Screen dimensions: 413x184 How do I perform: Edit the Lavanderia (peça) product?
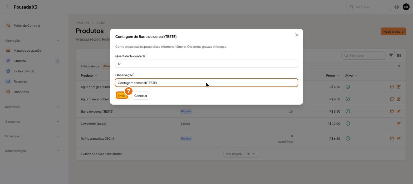tap(399, 124)
